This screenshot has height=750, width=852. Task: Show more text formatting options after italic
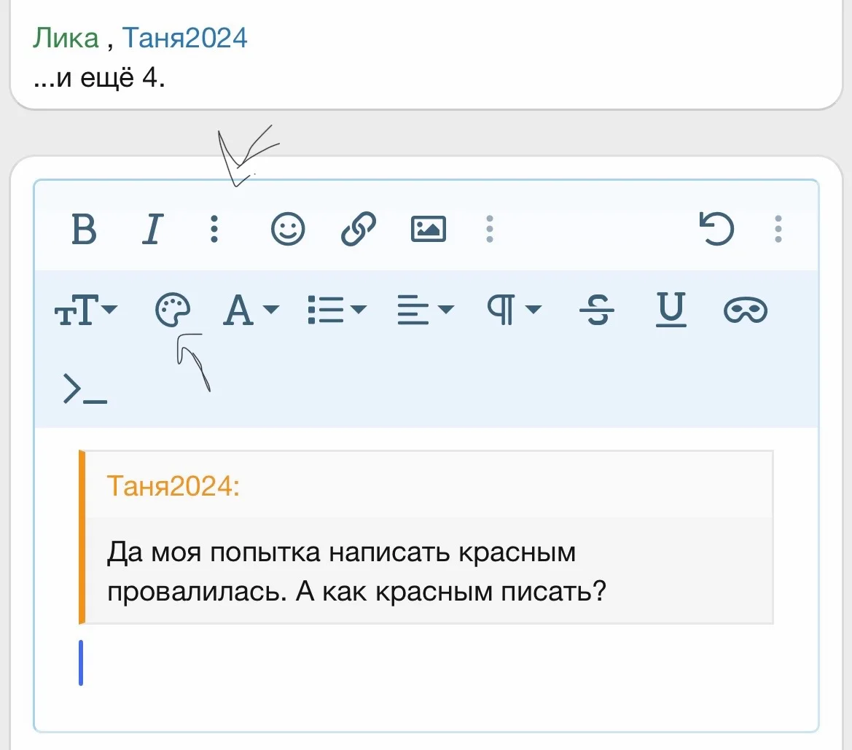pyautogui.click(x=214, y=230)
